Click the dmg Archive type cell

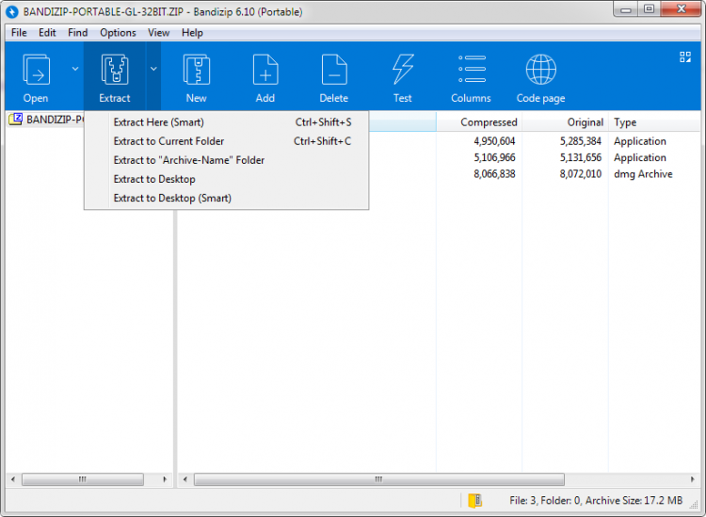[643, 174]
